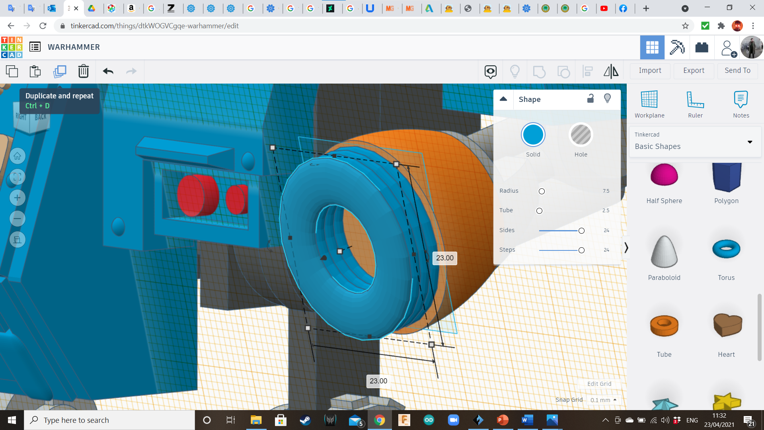Click the Undo arrow
The height and width of the screenshot is (430, 764).
108,71
